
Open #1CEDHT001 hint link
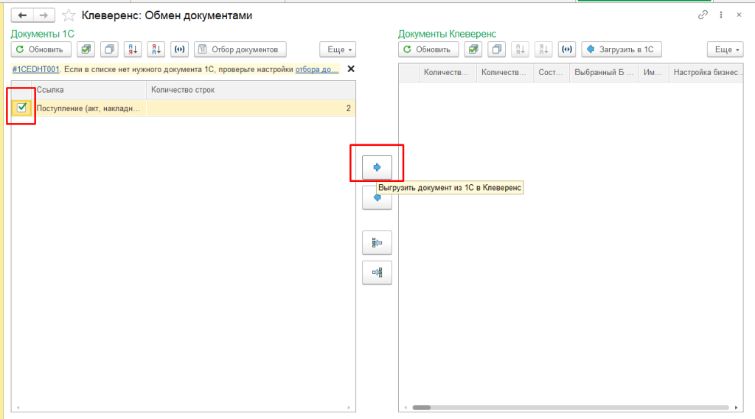tap(37, 69)
